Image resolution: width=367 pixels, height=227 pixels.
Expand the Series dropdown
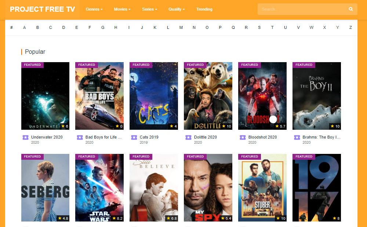pos(149,9)
